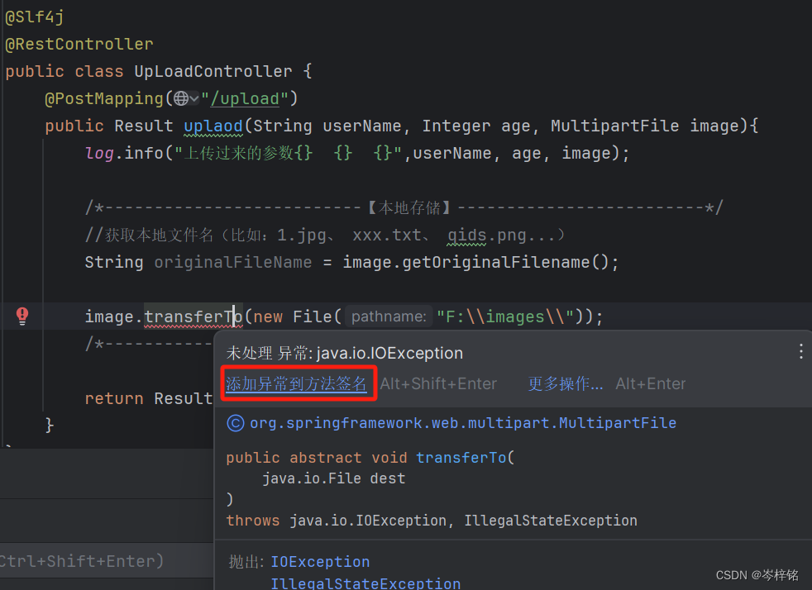The height and width of the screenshot is (590, 812).
Task: Click the MultipartFile parameter type in the method signature
Action: [x=614, y=126]
